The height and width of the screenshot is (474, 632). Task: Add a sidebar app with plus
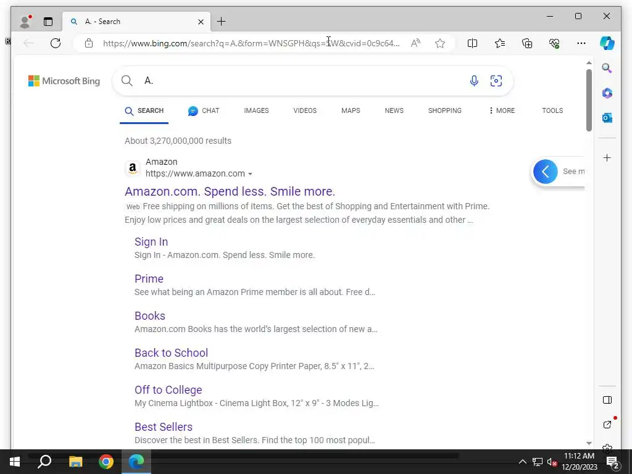[607, 157]
